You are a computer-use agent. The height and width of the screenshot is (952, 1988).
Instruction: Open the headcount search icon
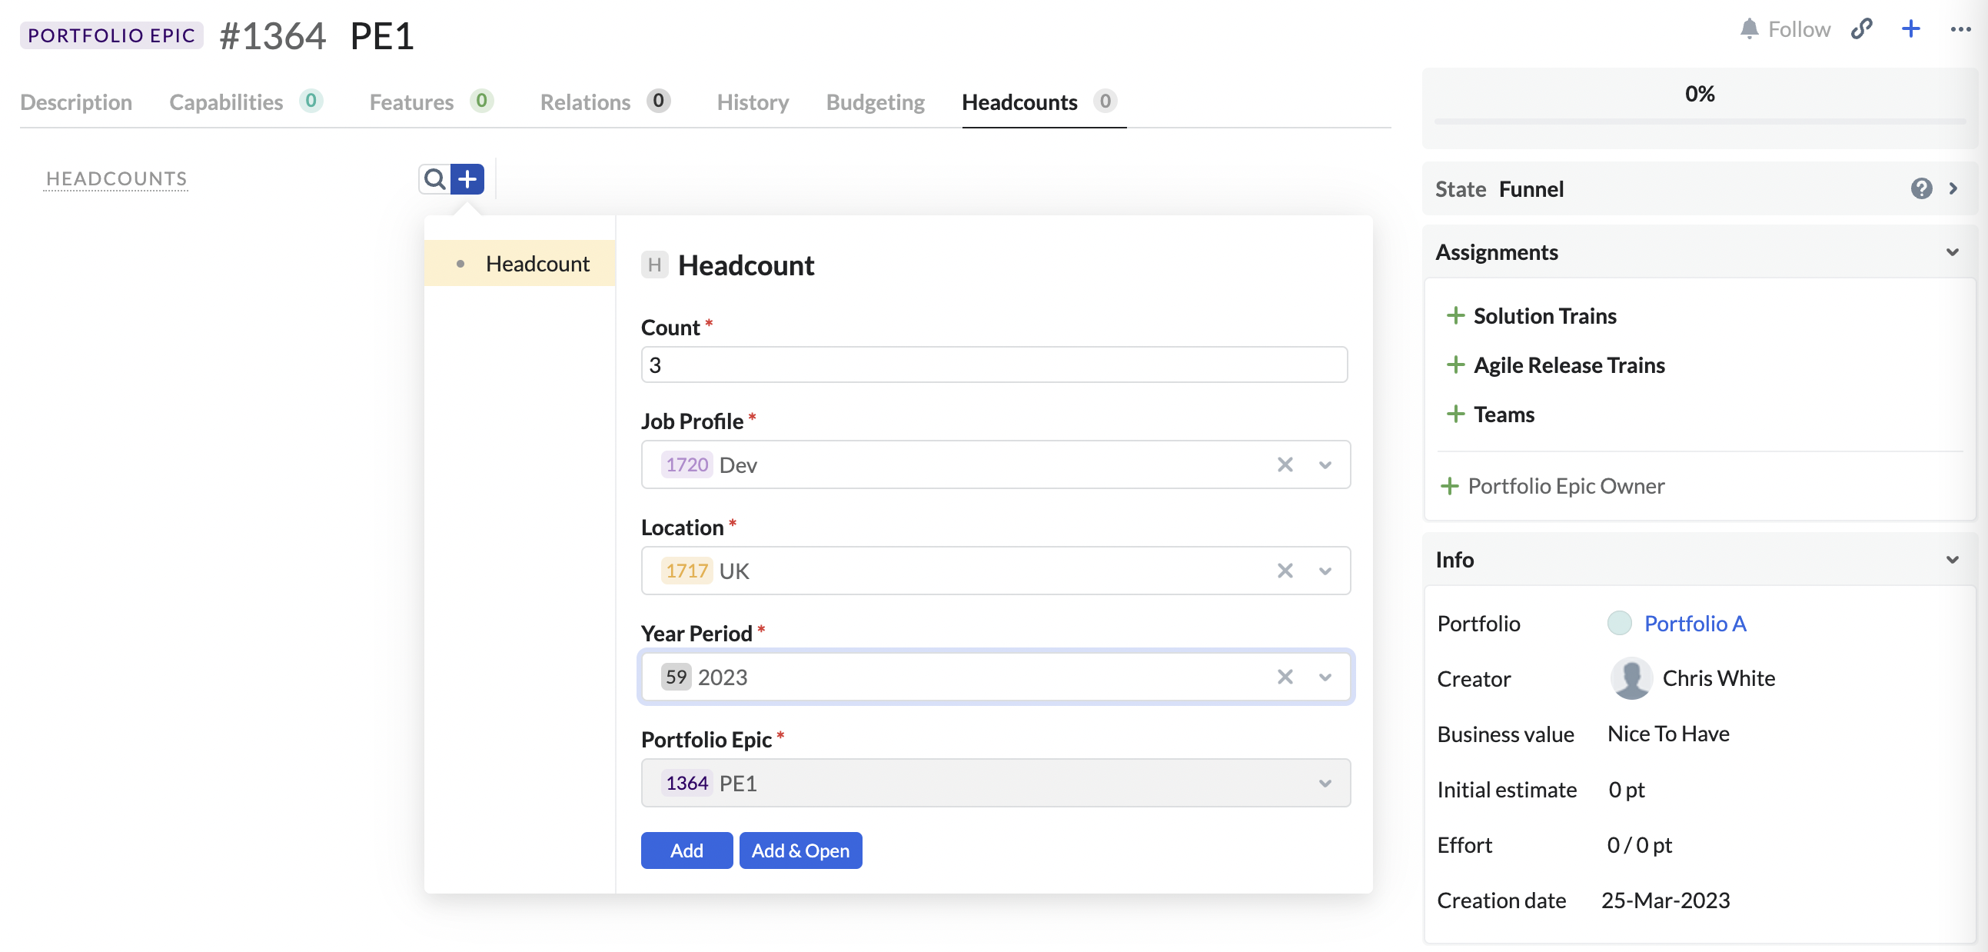pyautogui.click(x=434, y=178)
